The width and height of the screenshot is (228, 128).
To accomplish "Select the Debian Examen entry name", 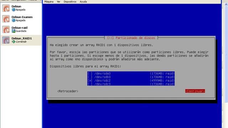I will [x=22, y=17].
